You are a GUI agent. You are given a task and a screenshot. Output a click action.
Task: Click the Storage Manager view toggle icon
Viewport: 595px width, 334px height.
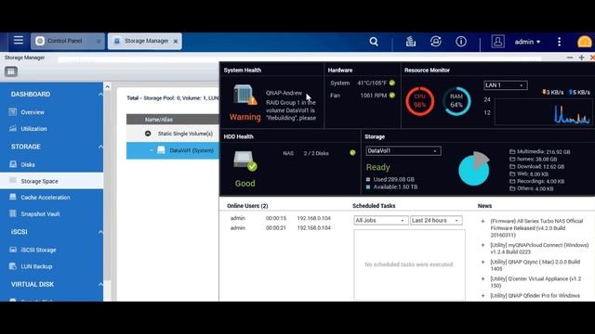(11, 71)
